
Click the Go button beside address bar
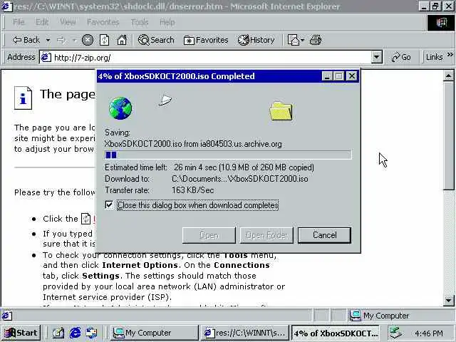[x=401, y=57]
